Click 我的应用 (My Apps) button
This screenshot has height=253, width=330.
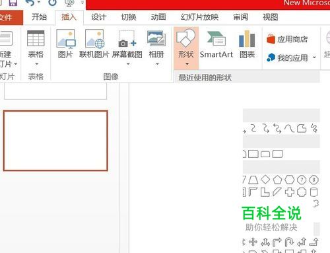click(x=287, y=57)
